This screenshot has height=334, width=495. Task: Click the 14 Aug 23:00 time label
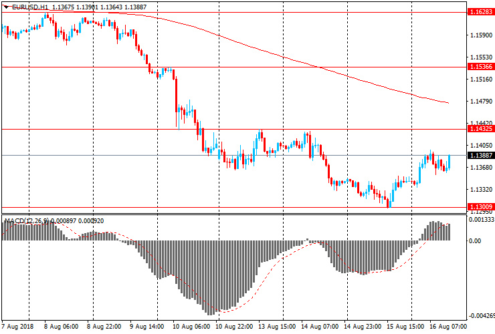point(363,327)
